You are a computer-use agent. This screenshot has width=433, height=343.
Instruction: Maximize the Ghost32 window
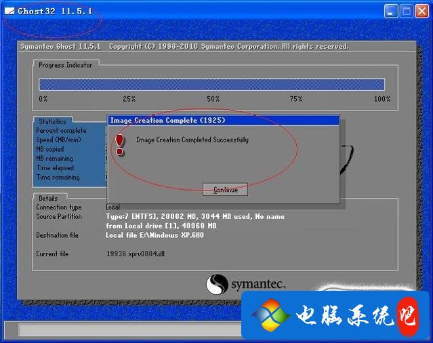pyautogui.click(x=407, y=12)
